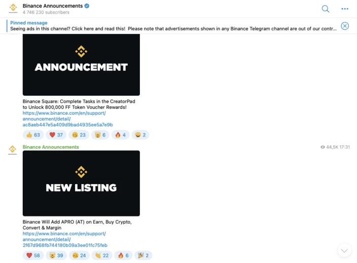Click the Binance Announcements header title
Image resolution: width=357 pixels, height=263 pixels.
52,6
